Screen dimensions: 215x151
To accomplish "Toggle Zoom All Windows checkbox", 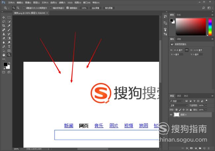I will point(51,8).
